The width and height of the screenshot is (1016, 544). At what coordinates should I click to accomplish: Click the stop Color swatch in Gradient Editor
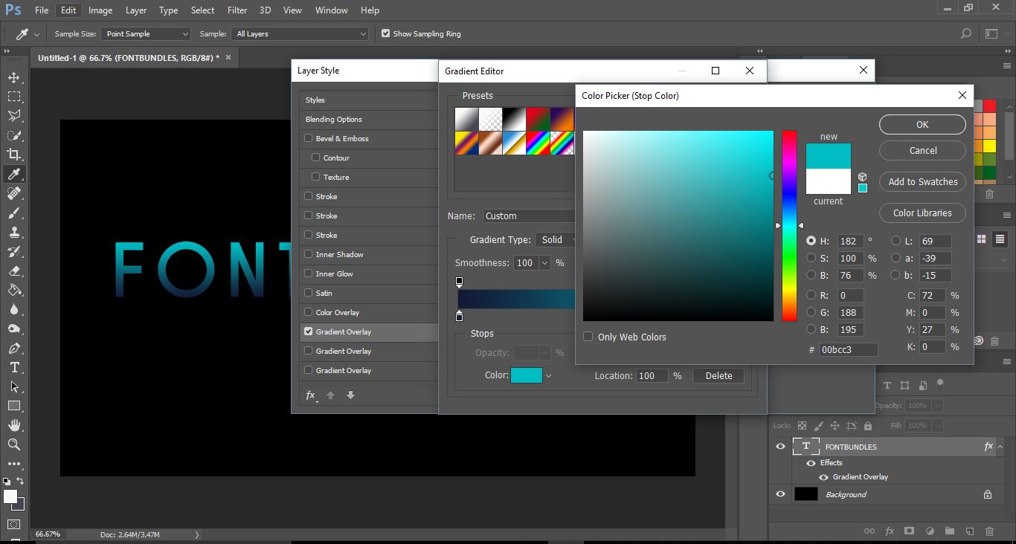click(x=527, y=376)
